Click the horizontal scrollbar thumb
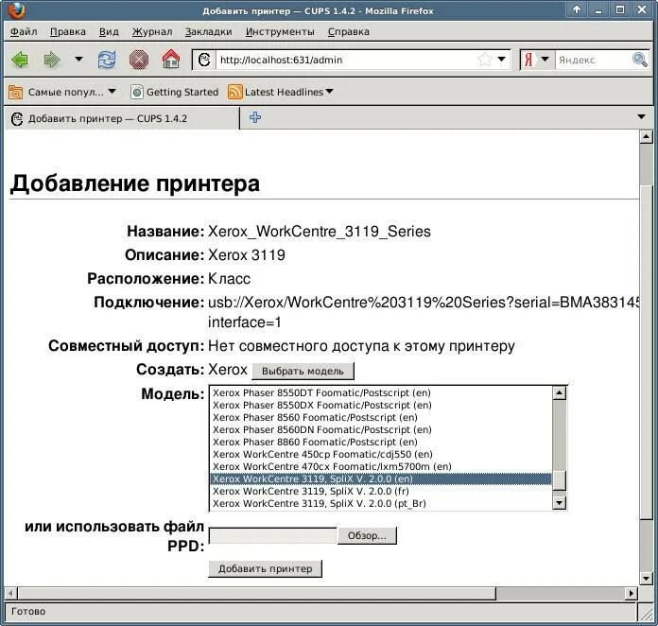 pyautogui.click(x=256, y=593)
